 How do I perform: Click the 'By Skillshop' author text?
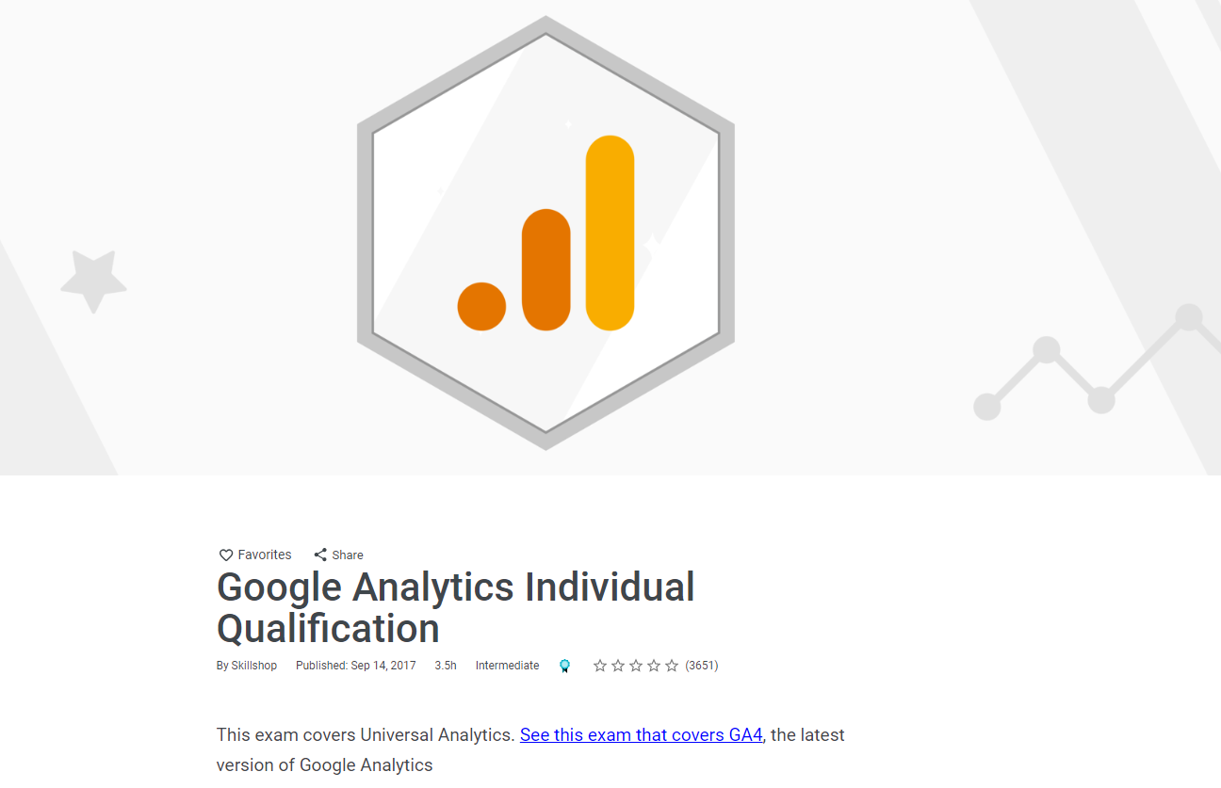[x=247, y=666]
